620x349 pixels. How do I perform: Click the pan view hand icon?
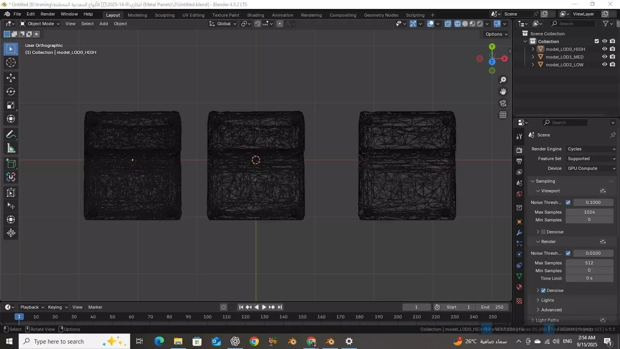[503, 92]
